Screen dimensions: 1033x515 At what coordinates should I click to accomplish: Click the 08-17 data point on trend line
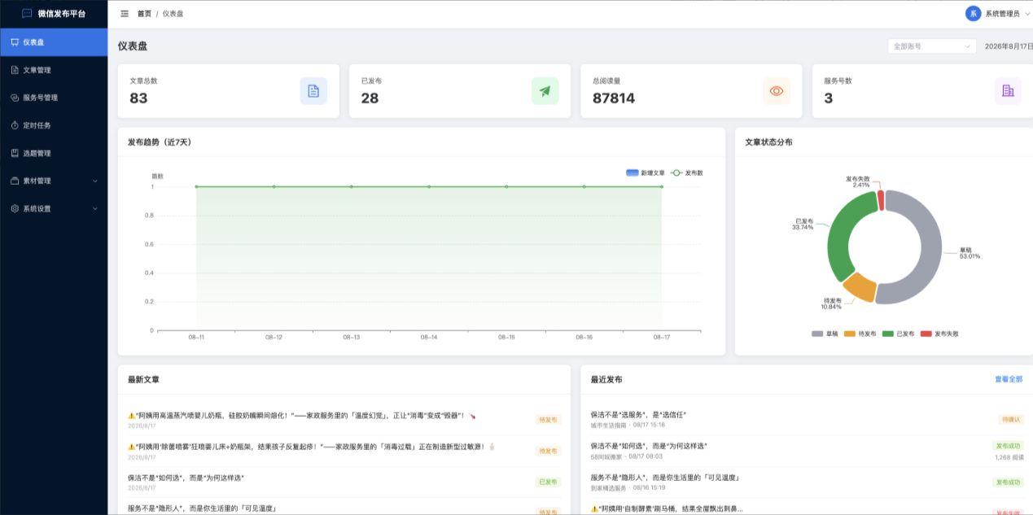(x=661, y=186)
